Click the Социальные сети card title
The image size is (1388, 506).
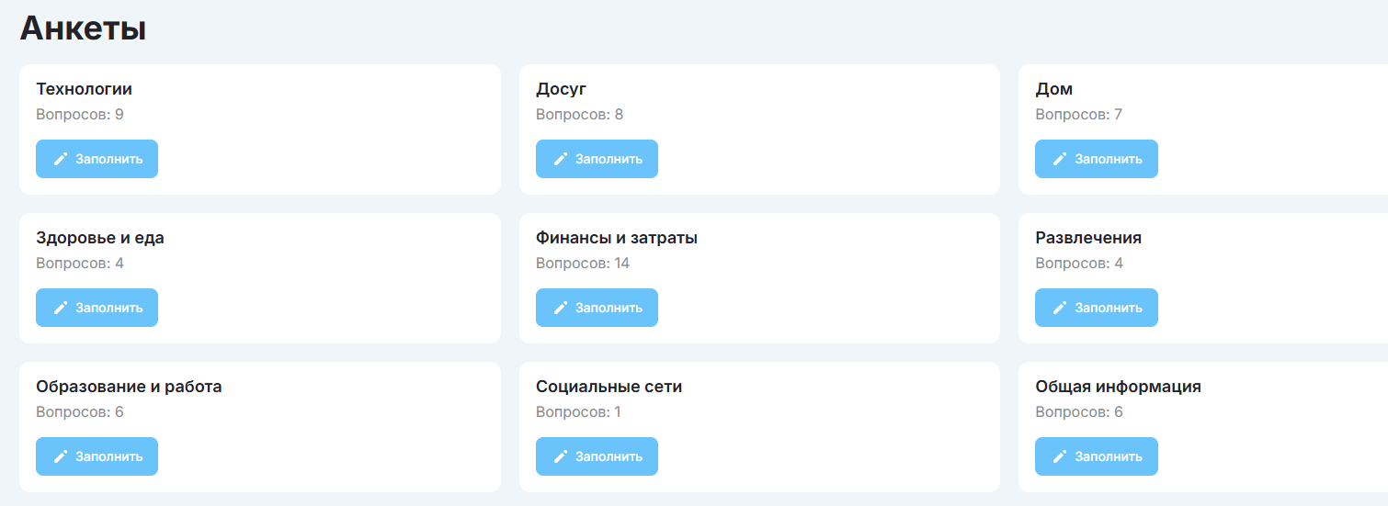[609, 387]
